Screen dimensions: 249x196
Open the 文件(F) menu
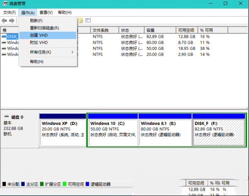point(10,12)
